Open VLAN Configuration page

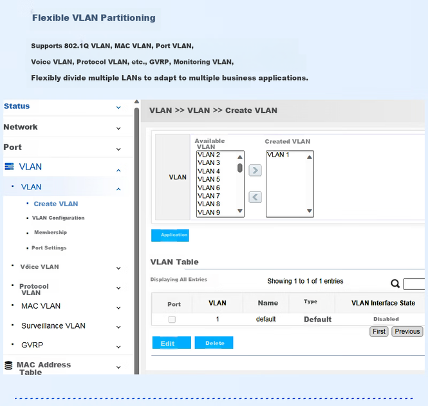pos(58,218)
